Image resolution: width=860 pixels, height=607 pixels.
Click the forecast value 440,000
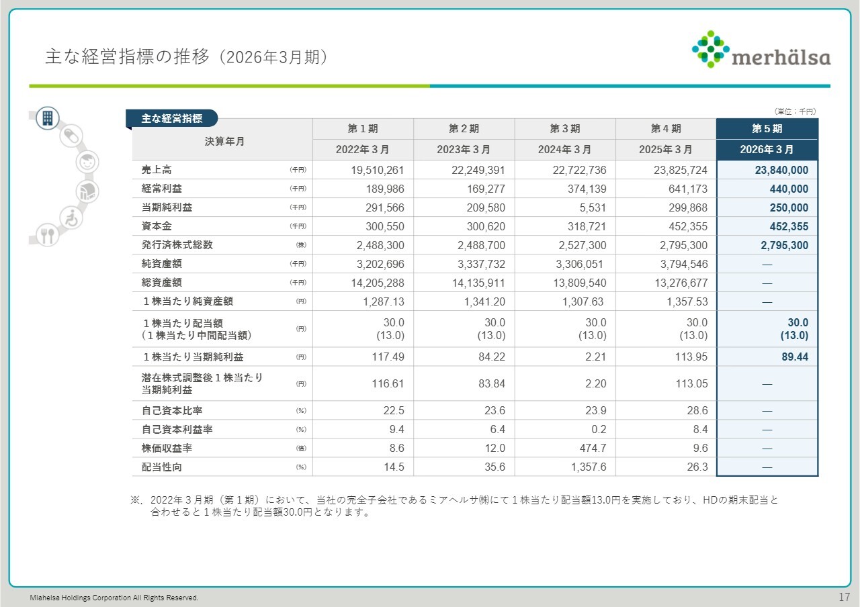pos(789,189)
